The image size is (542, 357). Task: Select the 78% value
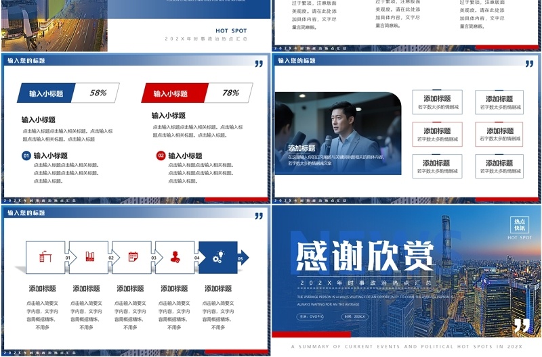230,93
